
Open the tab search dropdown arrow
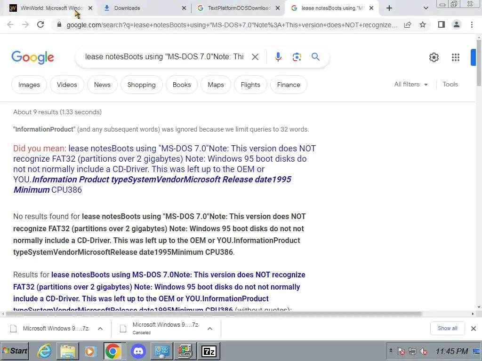426,8
